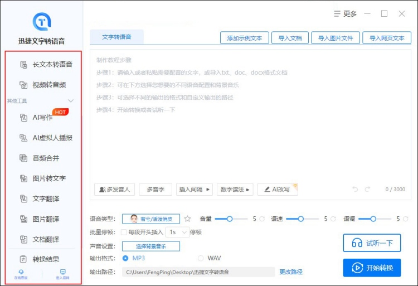Reset 音量 with the refresh icon
Image resolution: width=418 pixels, height=286 pixels.
click(262, 219)
